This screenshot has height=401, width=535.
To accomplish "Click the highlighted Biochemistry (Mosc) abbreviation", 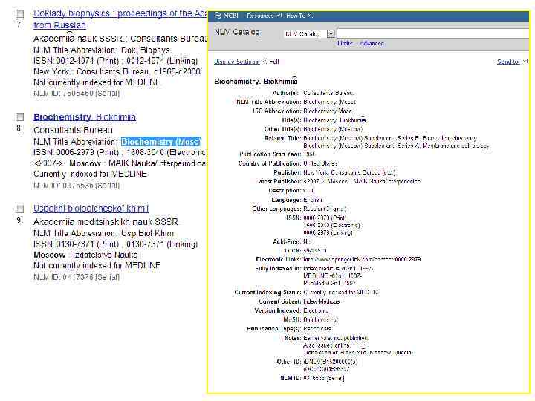I will (x=160, y=142).
